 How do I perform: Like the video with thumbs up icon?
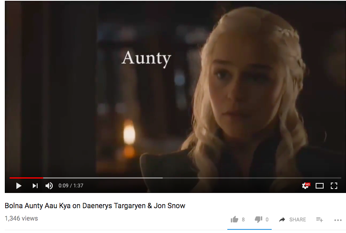pyautogui.click(x=235, y=219)
